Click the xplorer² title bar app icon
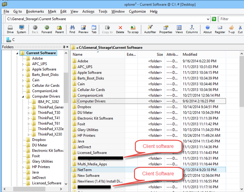Viewport: 244px width, 192px height. (5, 5)
